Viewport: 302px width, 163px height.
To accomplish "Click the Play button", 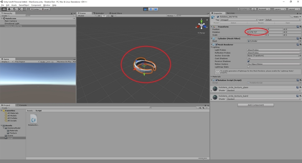I will tap(146, 9).
